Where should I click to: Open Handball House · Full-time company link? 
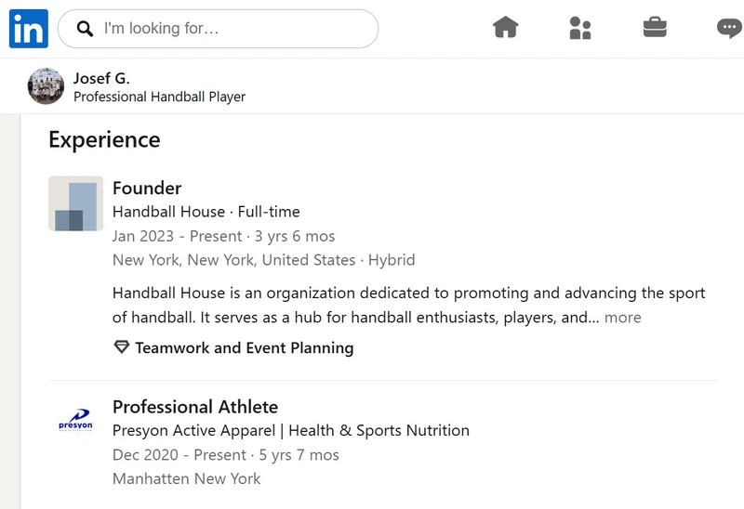[206, 212]
